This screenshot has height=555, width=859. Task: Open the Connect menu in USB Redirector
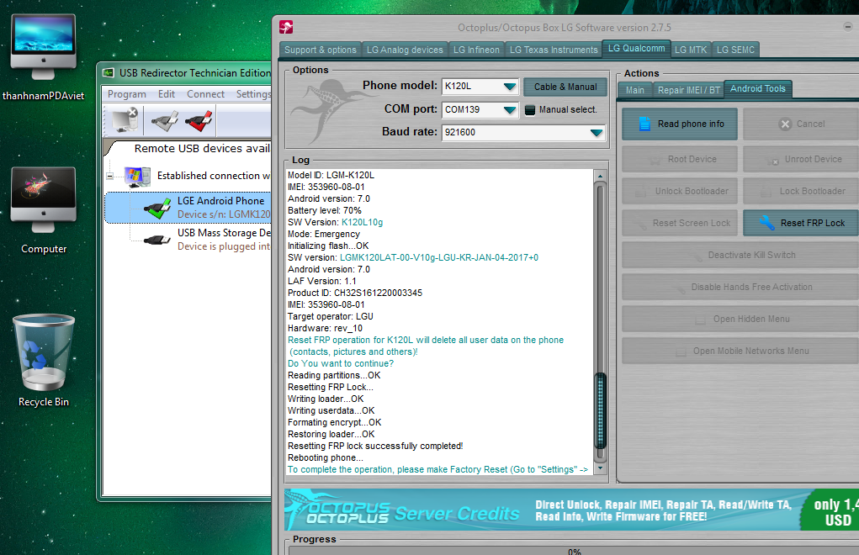[205, 94]
